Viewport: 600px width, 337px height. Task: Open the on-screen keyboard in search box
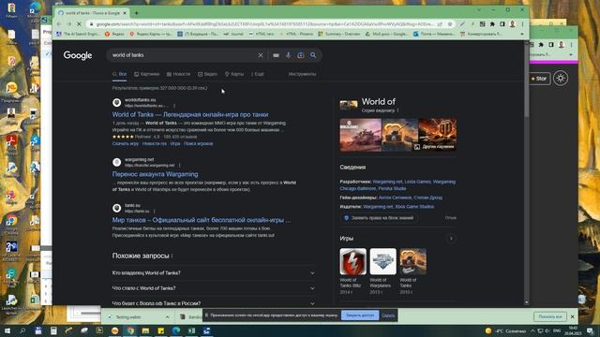point(276,55)
